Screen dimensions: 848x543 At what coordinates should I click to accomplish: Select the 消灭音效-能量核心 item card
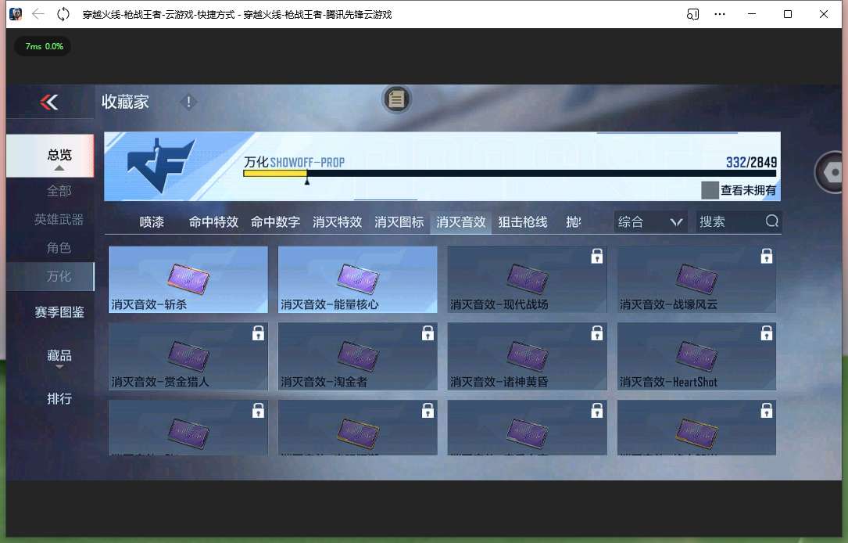point(357,279)
